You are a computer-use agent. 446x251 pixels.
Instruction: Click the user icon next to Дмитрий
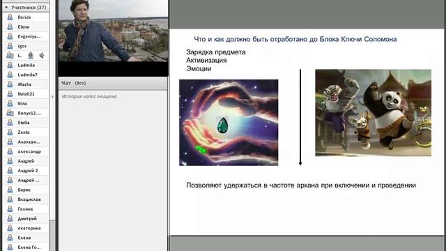click(10, 218)
